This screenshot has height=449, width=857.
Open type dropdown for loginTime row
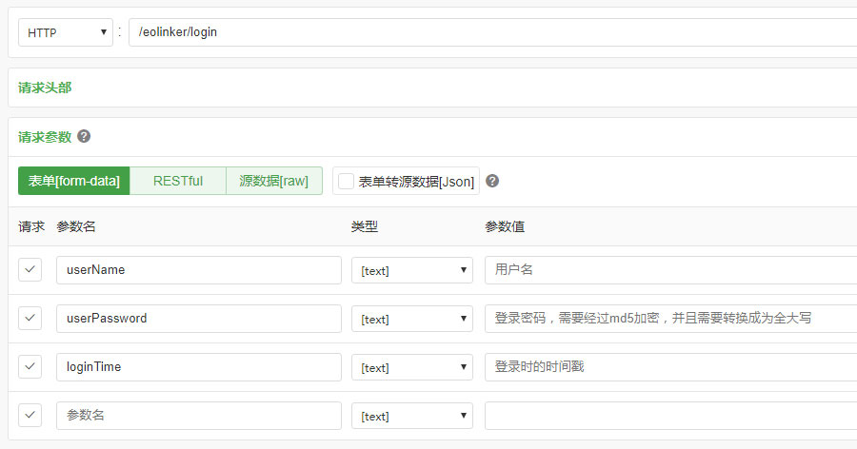pyautogui.click(x=412, y=367)
